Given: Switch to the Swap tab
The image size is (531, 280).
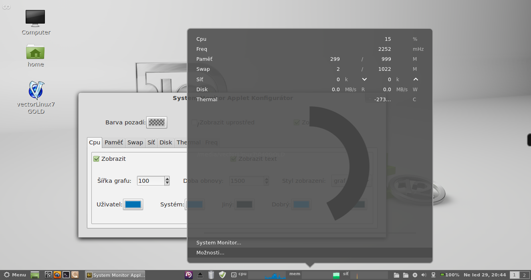Looking at the screenshot, I should (x=135, y=142).
